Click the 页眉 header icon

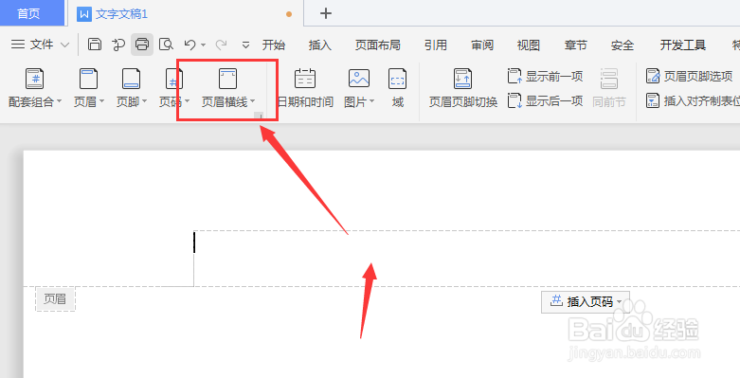pyautogui.click(x=88, y=79)
